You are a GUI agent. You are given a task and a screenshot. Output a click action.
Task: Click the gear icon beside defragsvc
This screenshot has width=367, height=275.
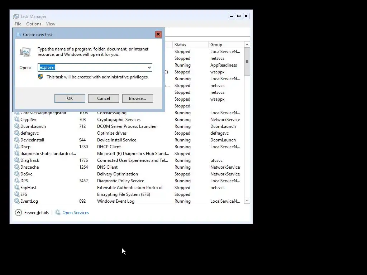point(17,133)
